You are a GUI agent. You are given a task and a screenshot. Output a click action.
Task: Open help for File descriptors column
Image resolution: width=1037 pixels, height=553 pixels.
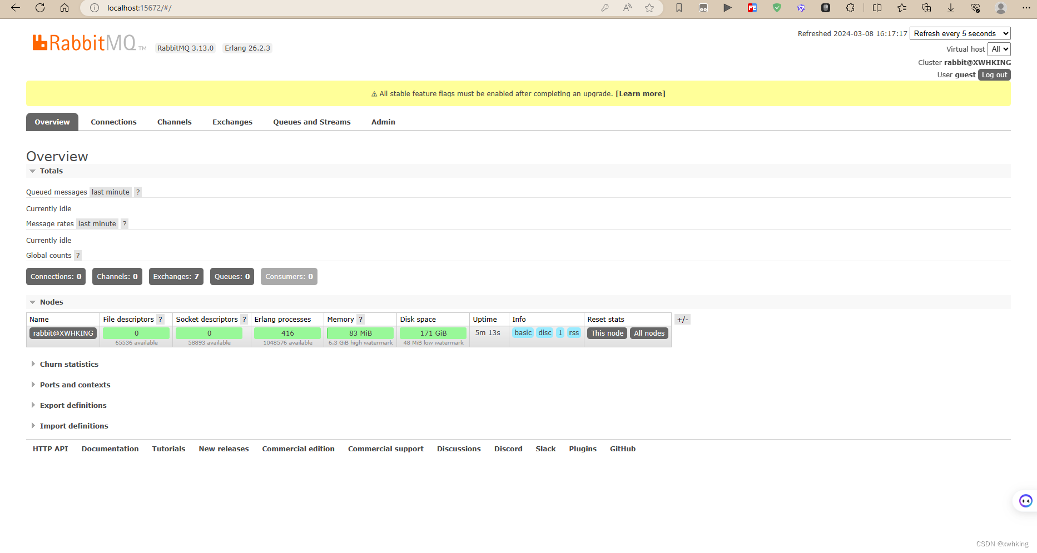[x=161, y=320]
